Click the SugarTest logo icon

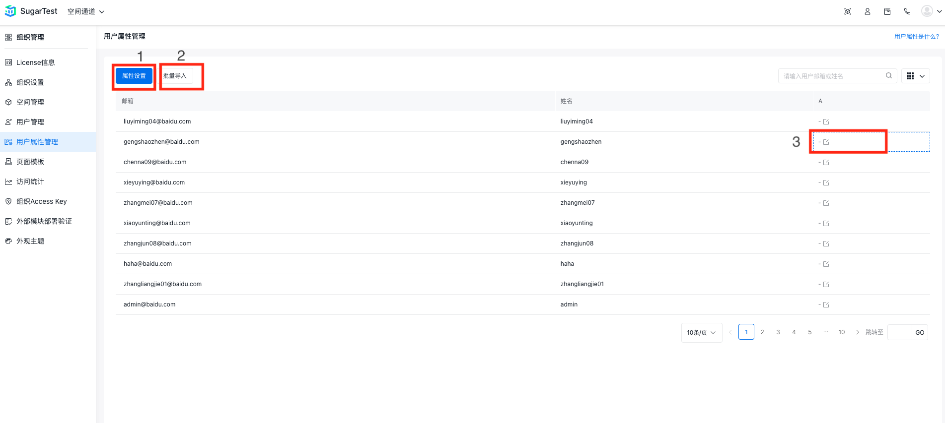[x=10, y=11]
